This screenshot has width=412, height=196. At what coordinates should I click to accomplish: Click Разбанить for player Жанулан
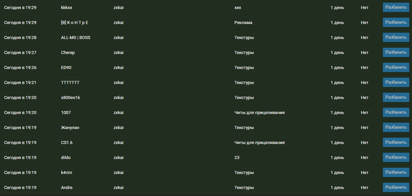[x=396, y=127]
